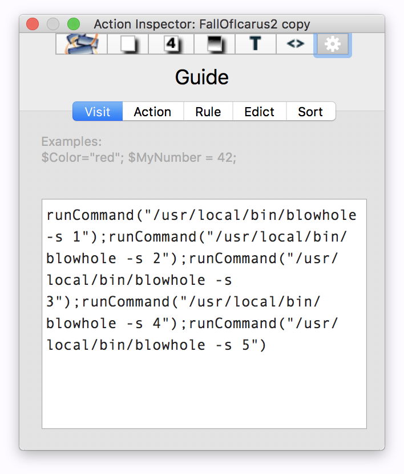Select the gear actions pane icon
This screenshot has height=474, width=404.
coord(332,44)
